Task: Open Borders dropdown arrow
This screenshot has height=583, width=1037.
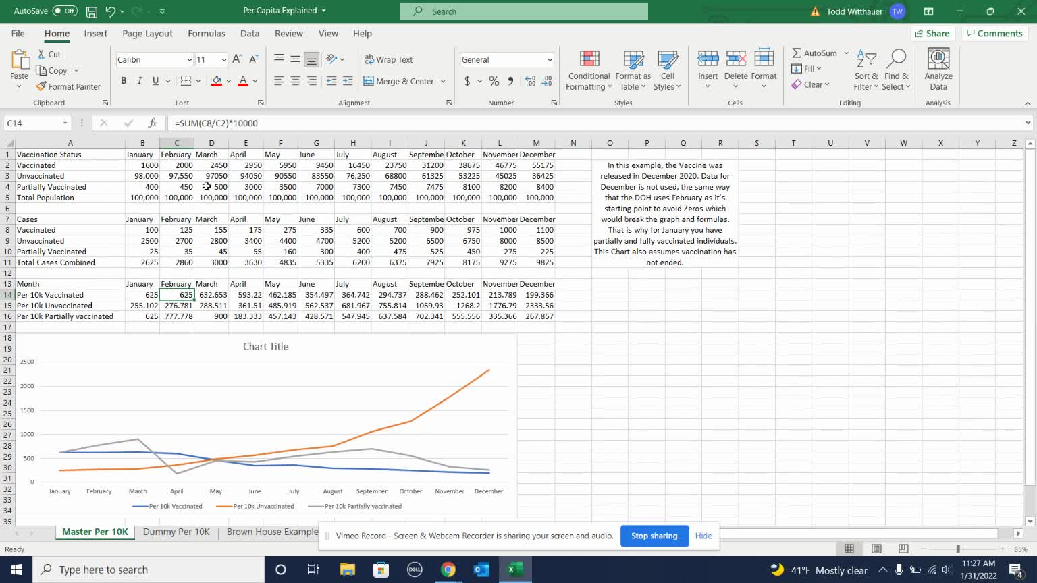Action: tap(198, 81)
